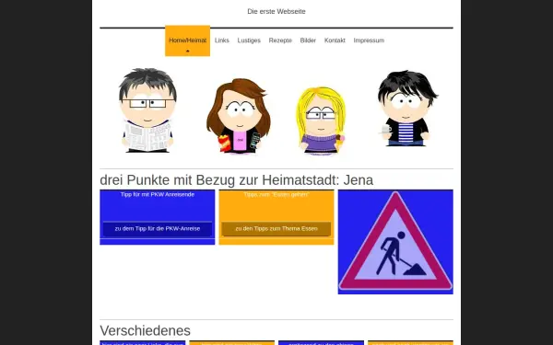Navigate to the Rezepte page
The width and height of the screenshot is (553, 345).
280,40
